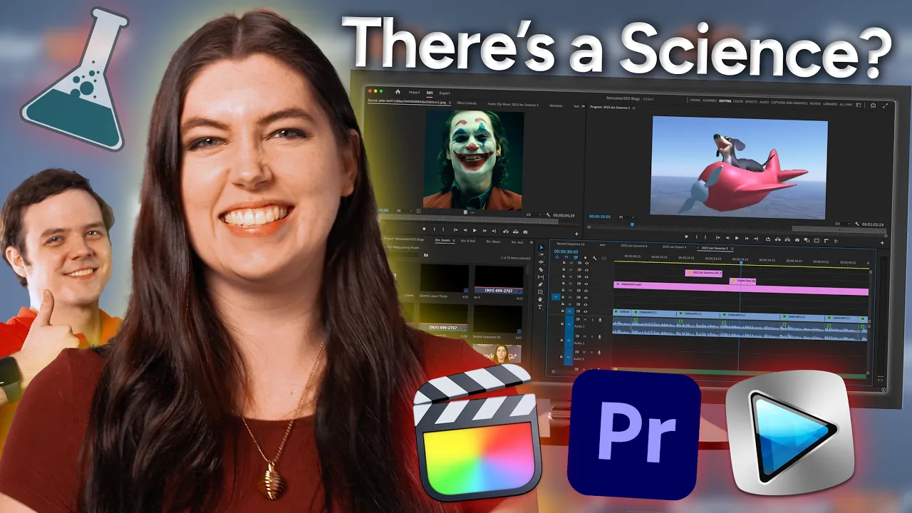Select the Ripple Edit tool
Screen dimensions: 912x513
pos(541,262)
